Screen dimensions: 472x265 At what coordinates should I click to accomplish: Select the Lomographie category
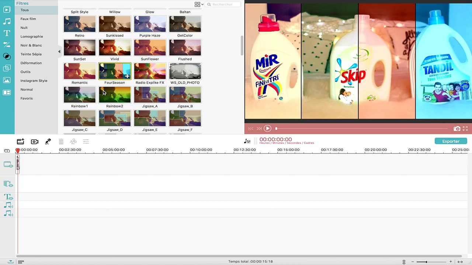[32, 36]
